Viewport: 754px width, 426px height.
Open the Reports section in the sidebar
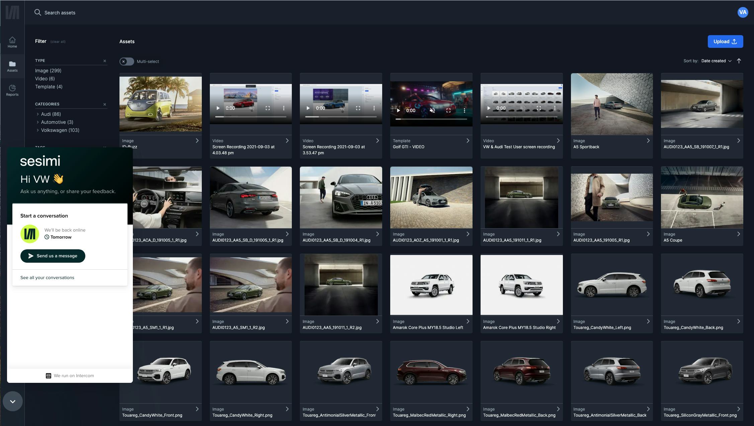click(12, 90)
